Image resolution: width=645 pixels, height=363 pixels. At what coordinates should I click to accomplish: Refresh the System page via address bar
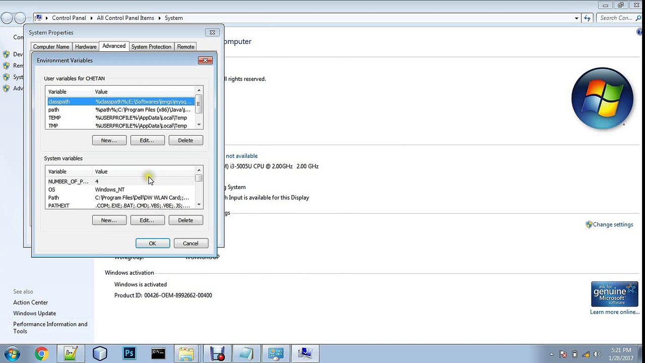pyautogui.click(x=587, y=18)
